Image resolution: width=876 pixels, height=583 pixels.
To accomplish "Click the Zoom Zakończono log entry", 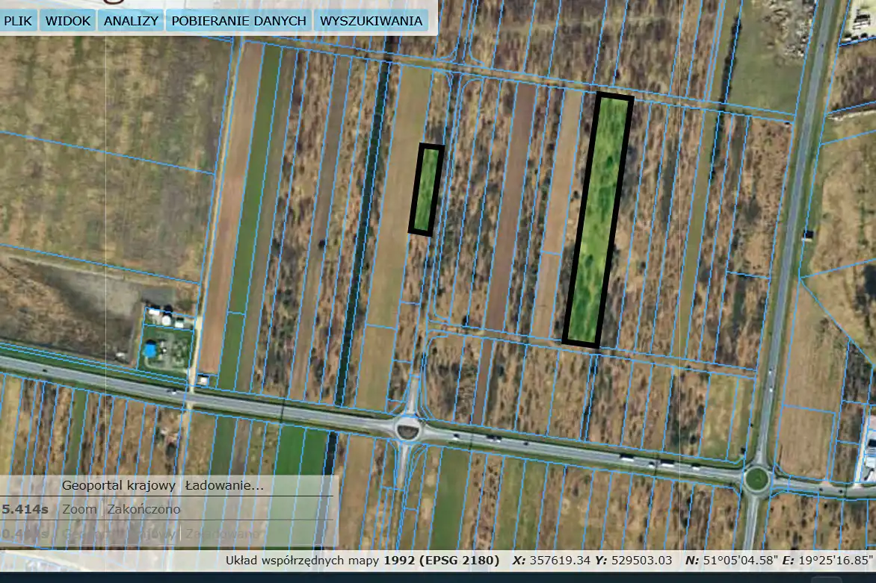I will 144,509.
